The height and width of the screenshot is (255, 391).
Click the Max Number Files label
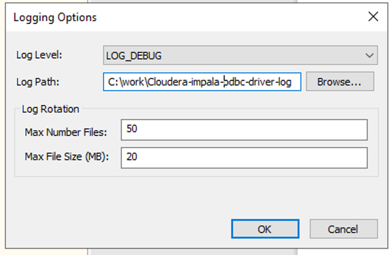66,132
